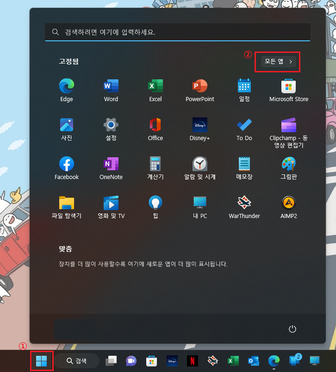Open the 일정 calendar app
The image size is (336, 372).
point(244,90)
